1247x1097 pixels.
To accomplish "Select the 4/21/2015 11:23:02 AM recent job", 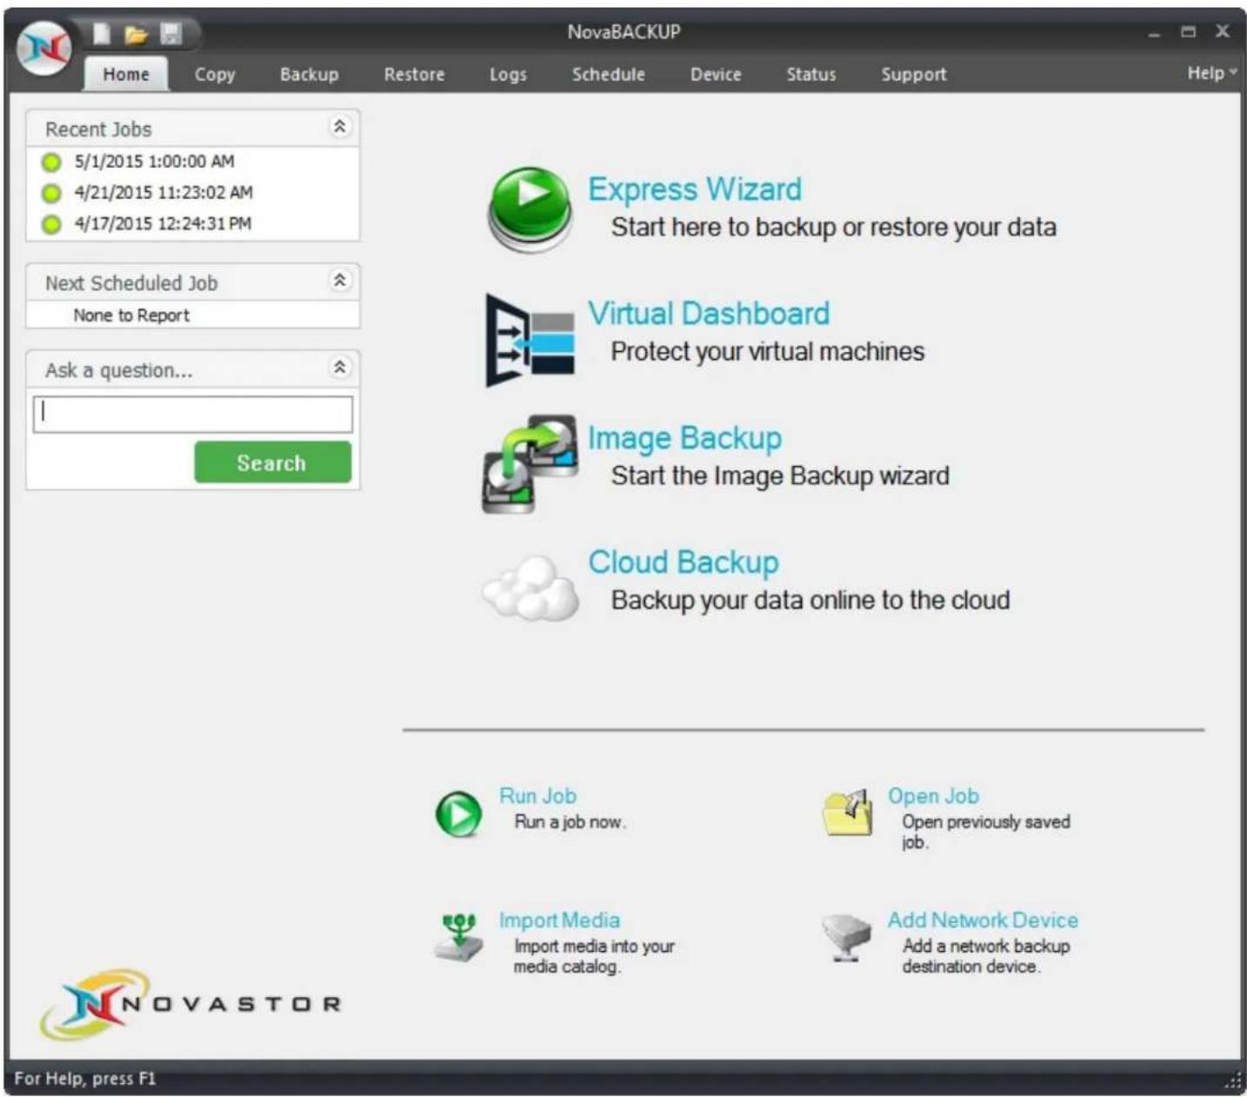I will coord(163,193).
